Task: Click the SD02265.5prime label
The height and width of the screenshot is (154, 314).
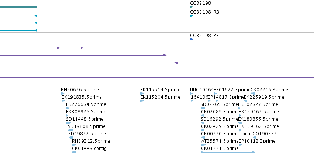Action: click(219, 104)
